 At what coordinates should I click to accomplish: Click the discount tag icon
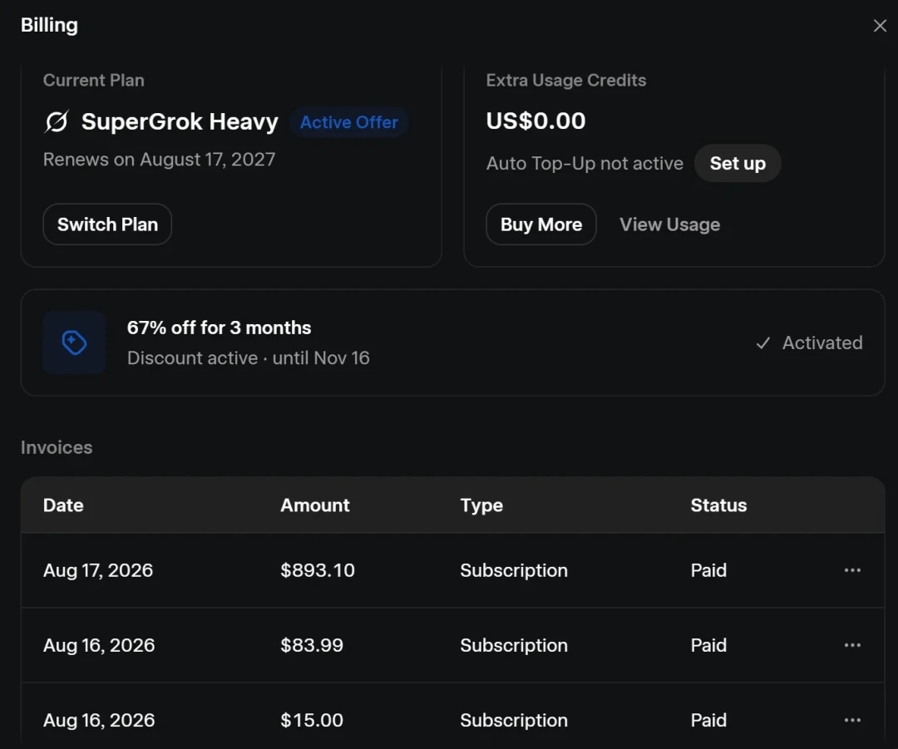(75, 342)
